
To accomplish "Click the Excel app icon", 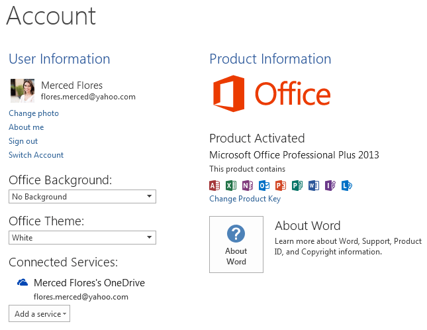I will coord(231,186).
